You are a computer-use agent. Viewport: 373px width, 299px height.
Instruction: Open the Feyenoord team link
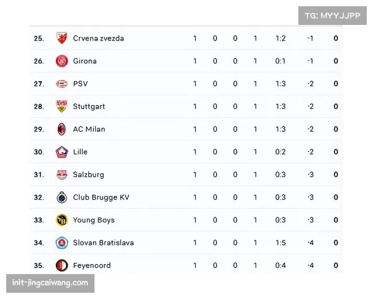92,265
